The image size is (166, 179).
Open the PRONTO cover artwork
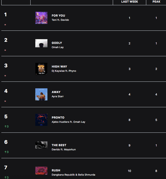[41, 120]
